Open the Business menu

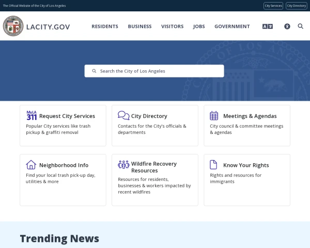tap(139, 26)
